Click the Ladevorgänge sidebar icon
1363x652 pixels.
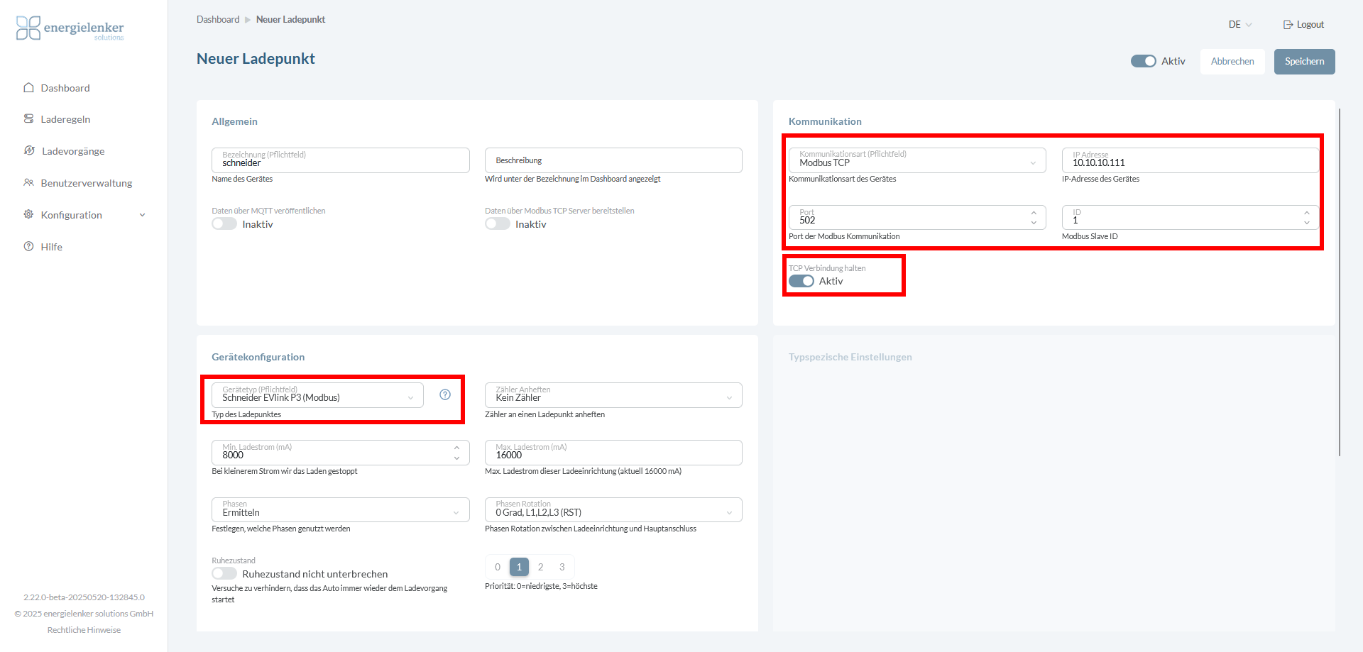(29, 151)
